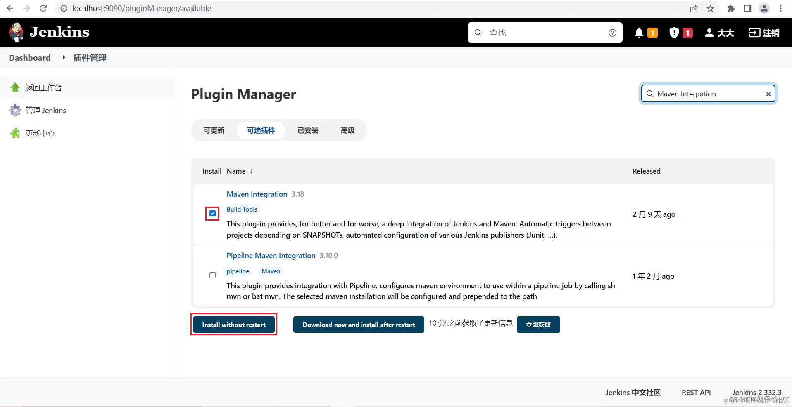Click the search help question mark icon

[x=612, y=33]
